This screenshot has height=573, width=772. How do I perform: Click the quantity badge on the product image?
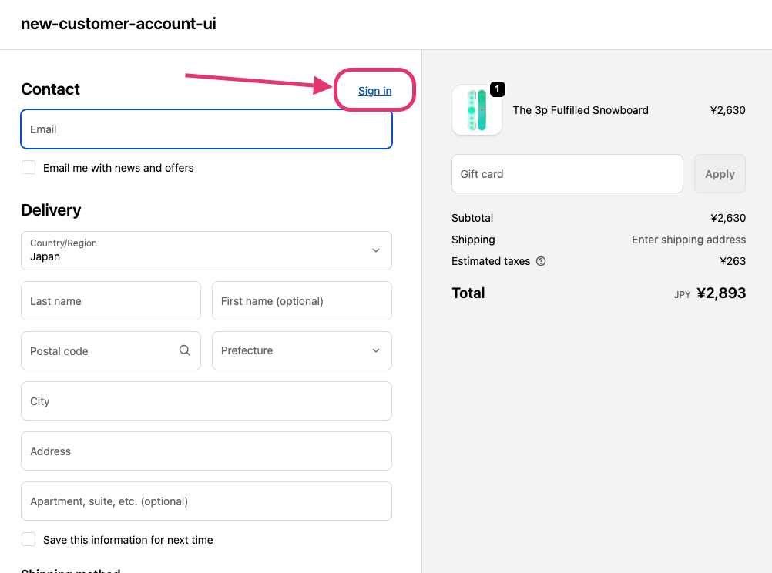[497, 89]
